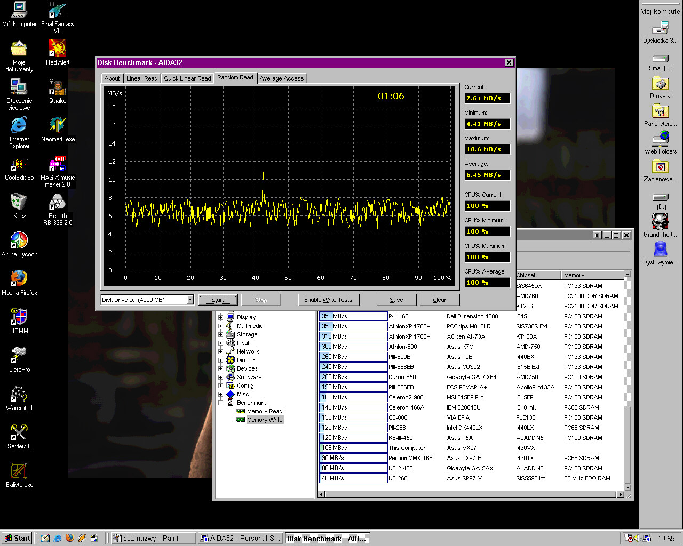Expand the Multimedia tree node
The image size is (683, 546).
[220, 326]
